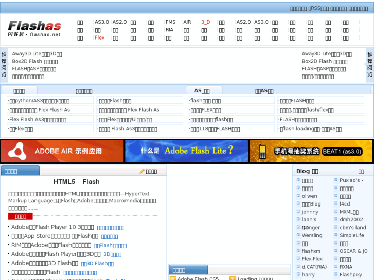
Task: Open the python/AS3 article link
Action: point(40,101)
